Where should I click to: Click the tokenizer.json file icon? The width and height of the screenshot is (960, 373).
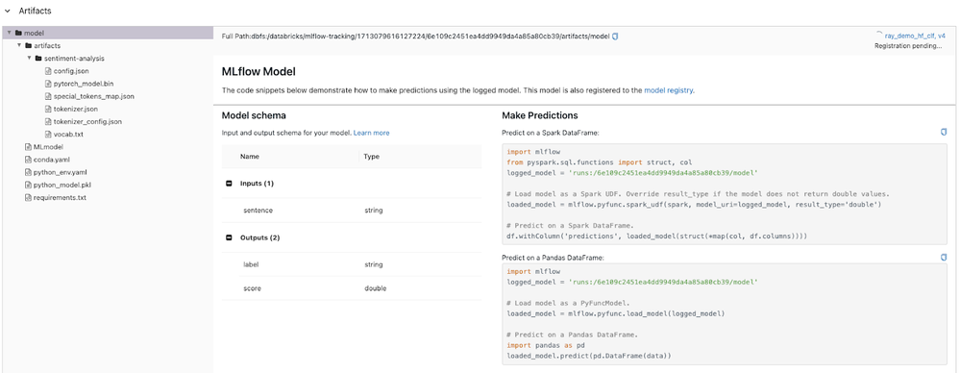pos(48,109)
